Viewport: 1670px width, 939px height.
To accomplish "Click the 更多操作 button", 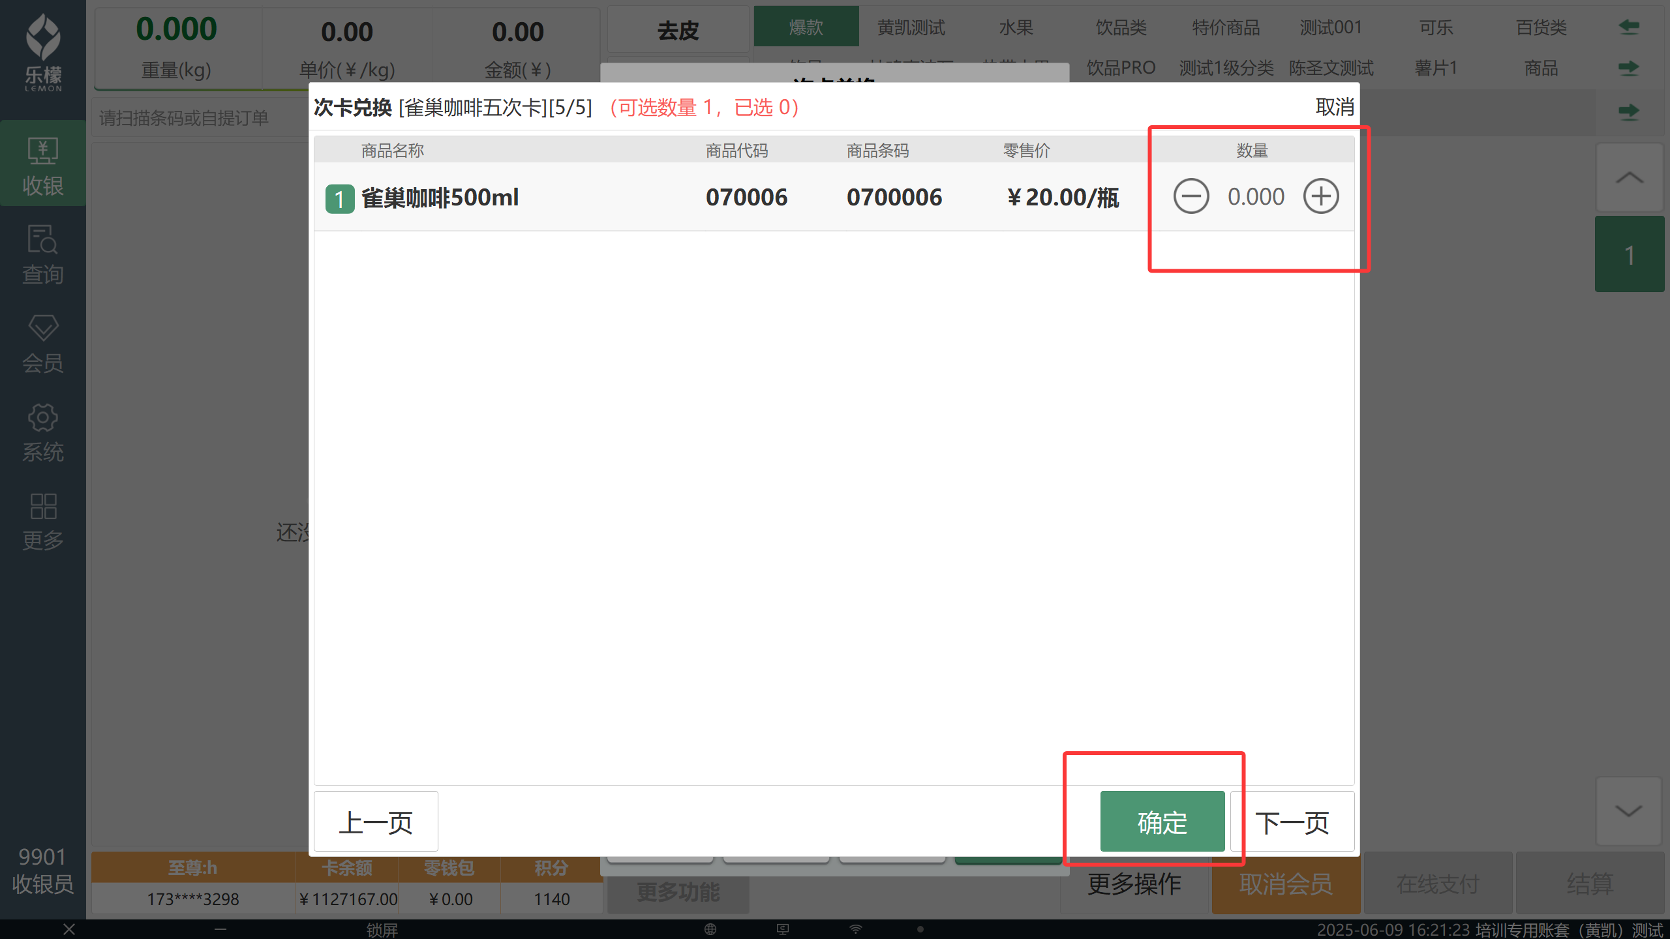I will point(1134,884).
